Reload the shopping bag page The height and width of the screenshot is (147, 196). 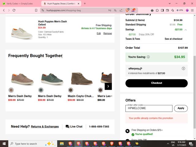(x=14, y=10)
